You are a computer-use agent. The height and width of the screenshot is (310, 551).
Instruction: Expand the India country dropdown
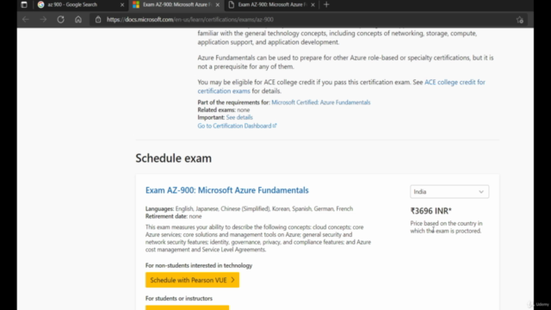click(x=449, y=191)
